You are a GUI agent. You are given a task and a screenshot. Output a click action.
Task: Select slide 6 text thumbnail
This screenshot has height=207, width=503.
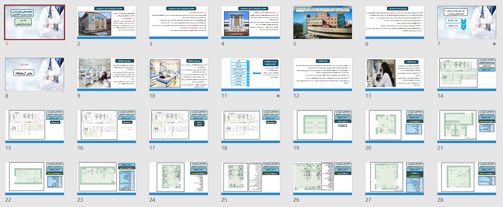395,23
